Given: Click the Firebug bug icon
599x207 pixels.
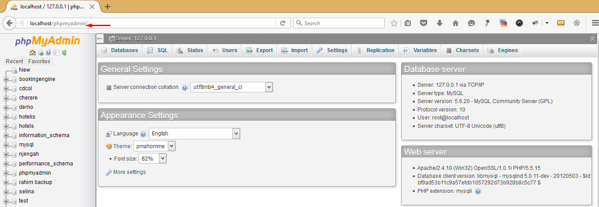Looking at the screenshot, I should 535,23.
